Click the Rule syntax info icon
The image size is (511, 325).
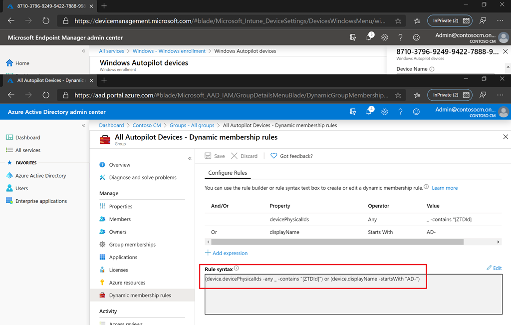237,269
